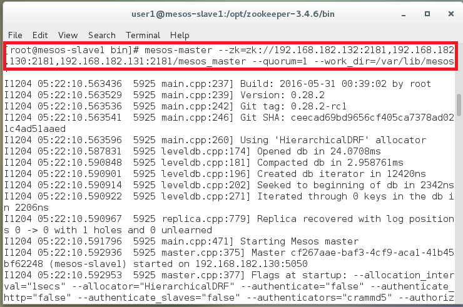Click the 'Build: 2016-05-31 00:39:02 by root' line
This screenshot has height=307, width=463.
217,84
